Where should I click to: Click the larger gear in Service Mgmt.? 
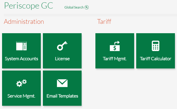(x=19, y=84)
